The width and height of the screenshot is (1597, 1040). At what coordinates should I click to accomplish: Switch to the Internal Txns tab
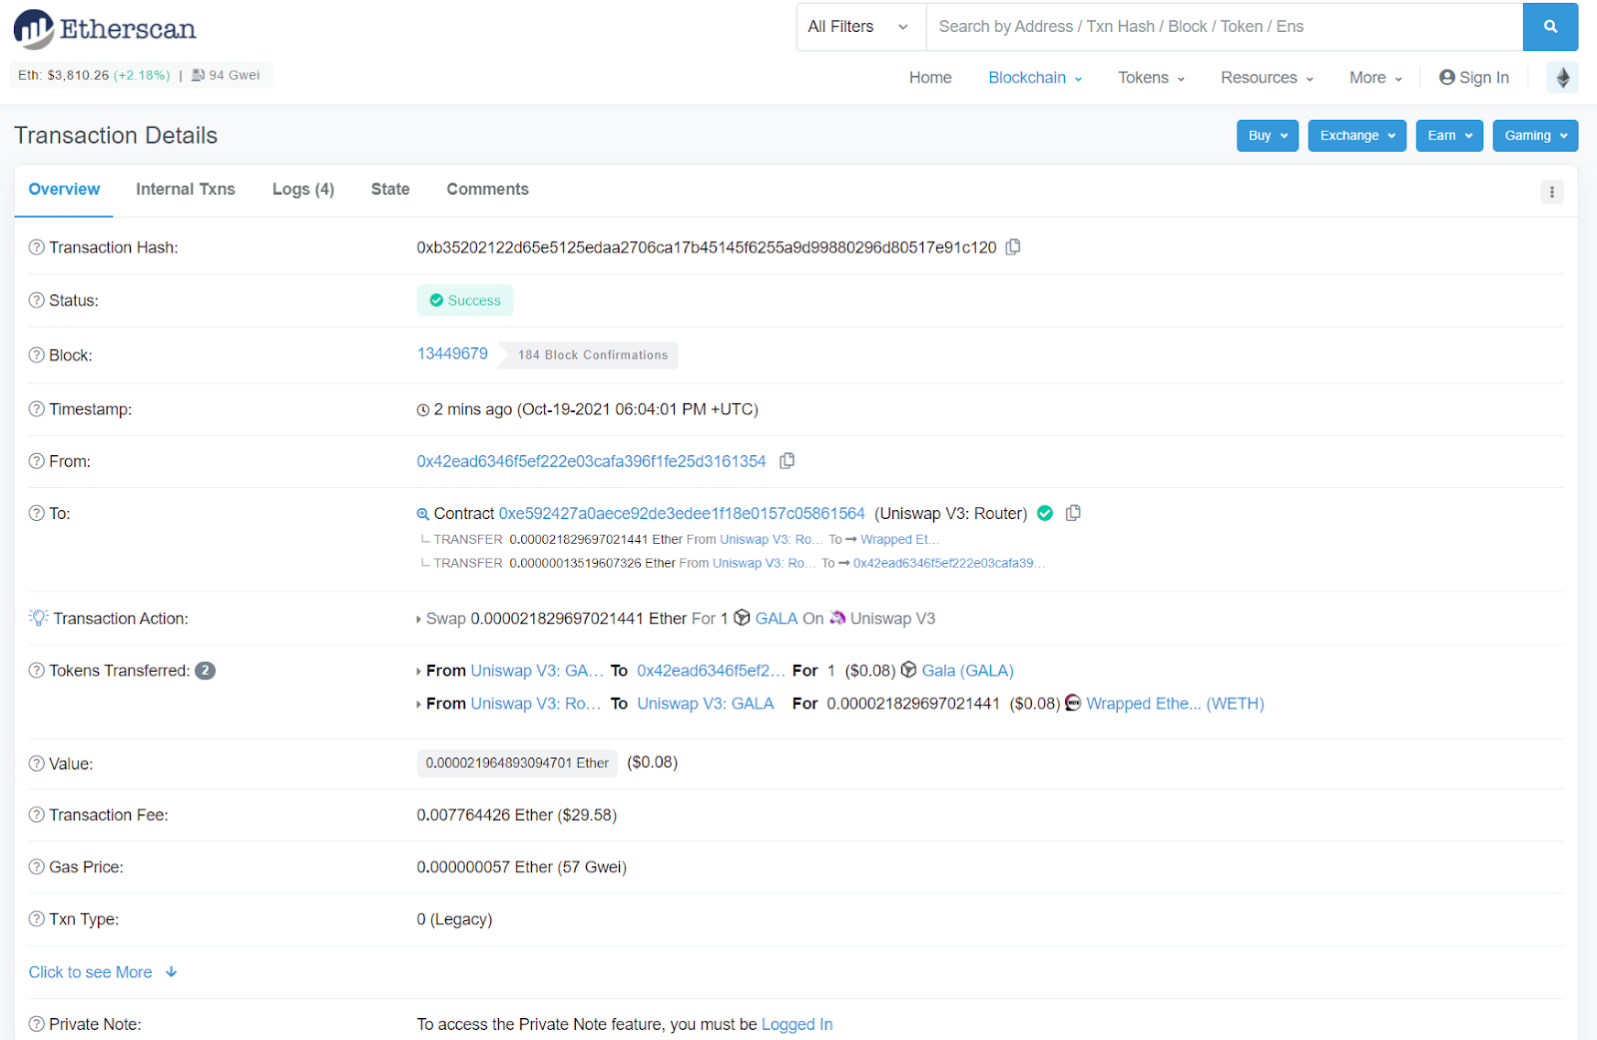click(186, 190)
